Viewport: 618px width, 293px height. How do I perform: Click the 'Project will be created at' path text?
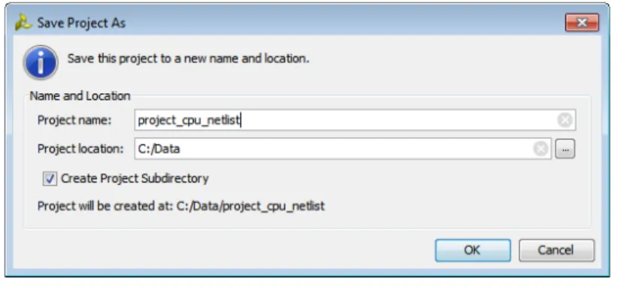tap(181, 206)
